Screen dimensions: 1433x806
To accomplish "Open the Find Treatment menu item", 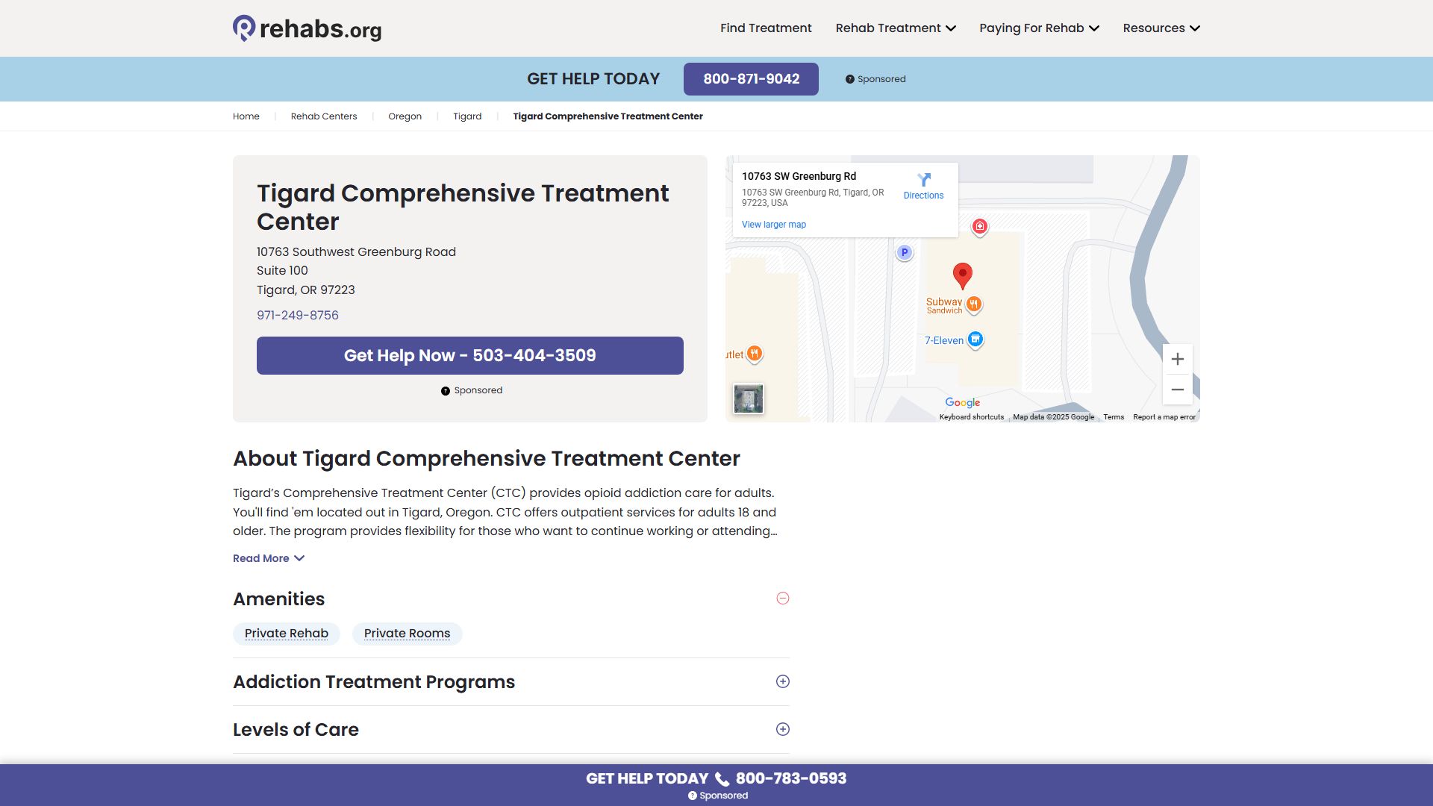I will (766, 28).
